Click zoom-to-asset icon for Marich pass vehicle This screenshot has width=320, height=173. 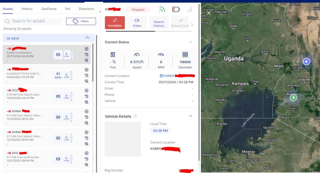[87, 102]
